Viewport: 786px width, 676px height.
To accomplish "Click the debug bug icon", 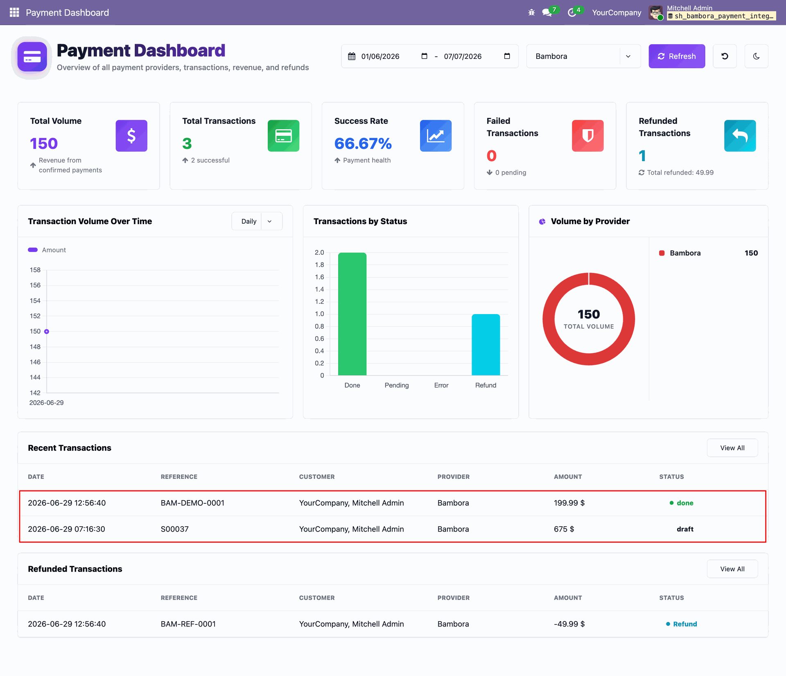I will [531, 13].
